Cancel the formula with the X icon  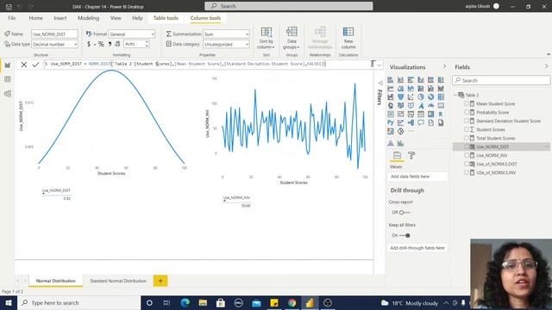coord(23,65)
